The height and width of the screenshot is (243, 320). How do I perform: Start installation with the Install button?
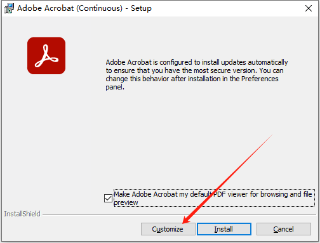click(x=224, y=229)
